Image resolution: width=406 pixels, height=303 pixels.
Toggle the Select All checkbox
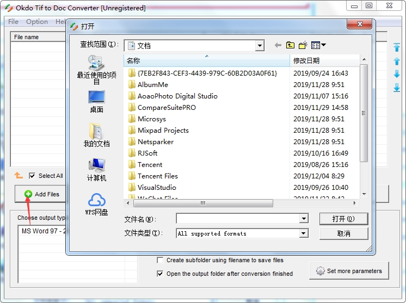pos(32,176)
